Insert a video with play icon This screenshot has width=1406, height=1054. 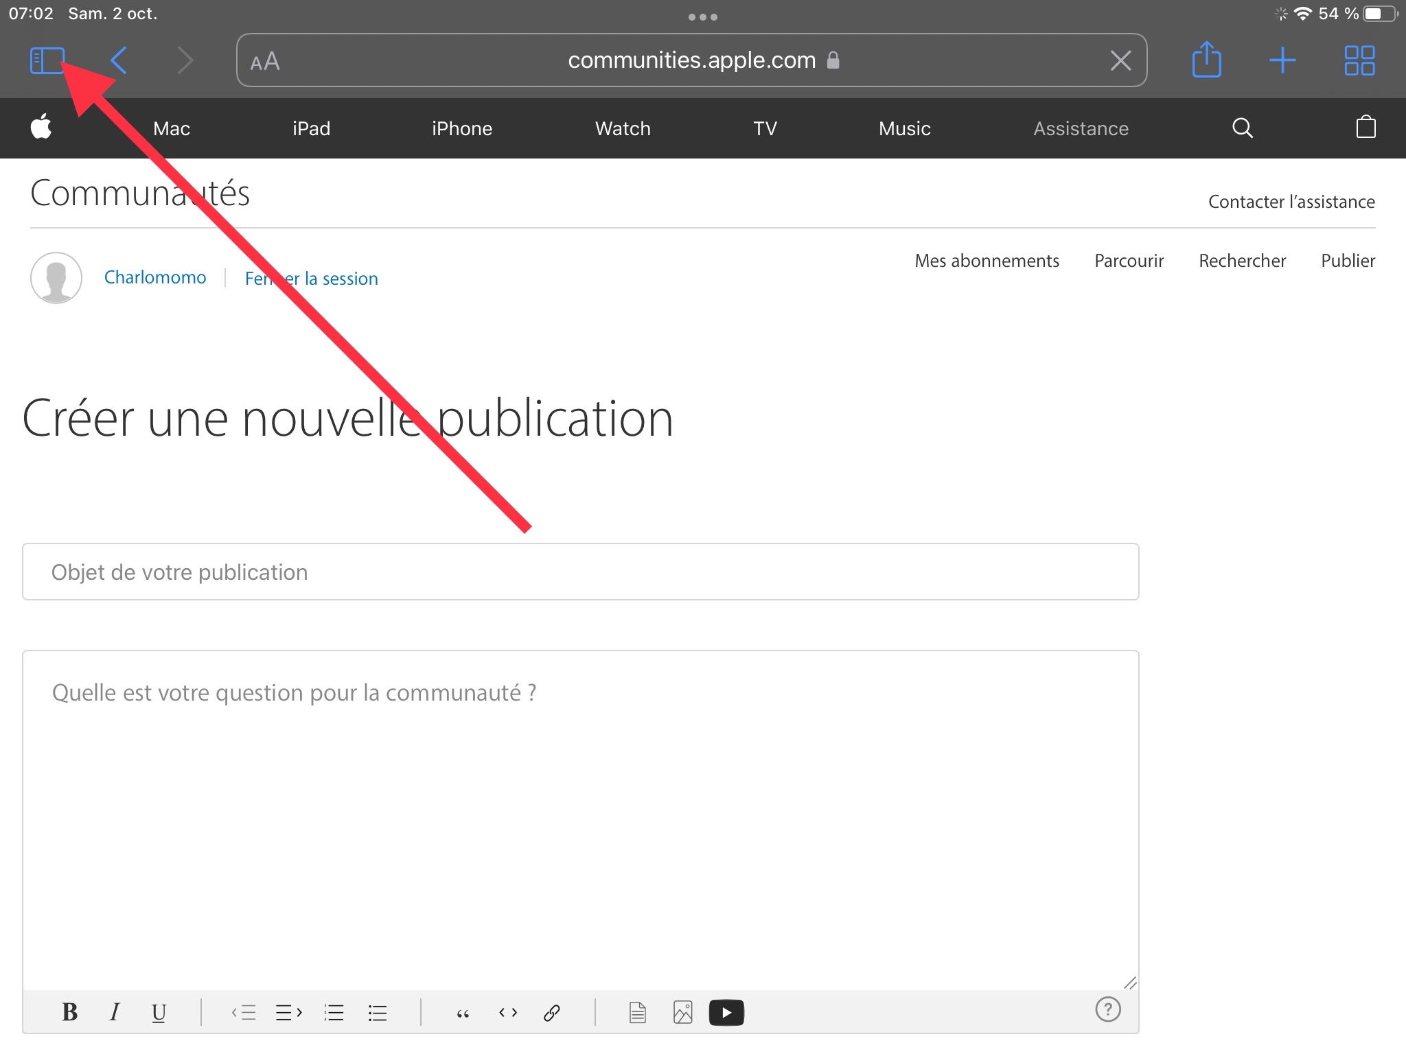[726, 1012]
